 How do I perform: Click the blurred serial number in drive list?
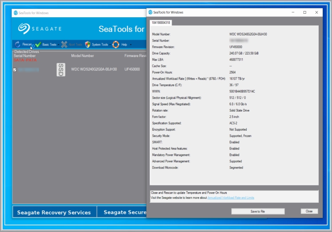(x=28, y=70)
